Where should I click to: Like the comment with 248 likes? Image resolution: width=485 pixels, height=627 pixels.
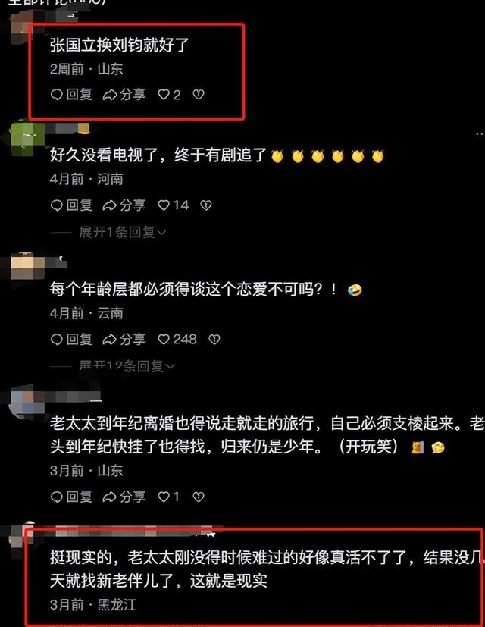(x=177, y=340)
